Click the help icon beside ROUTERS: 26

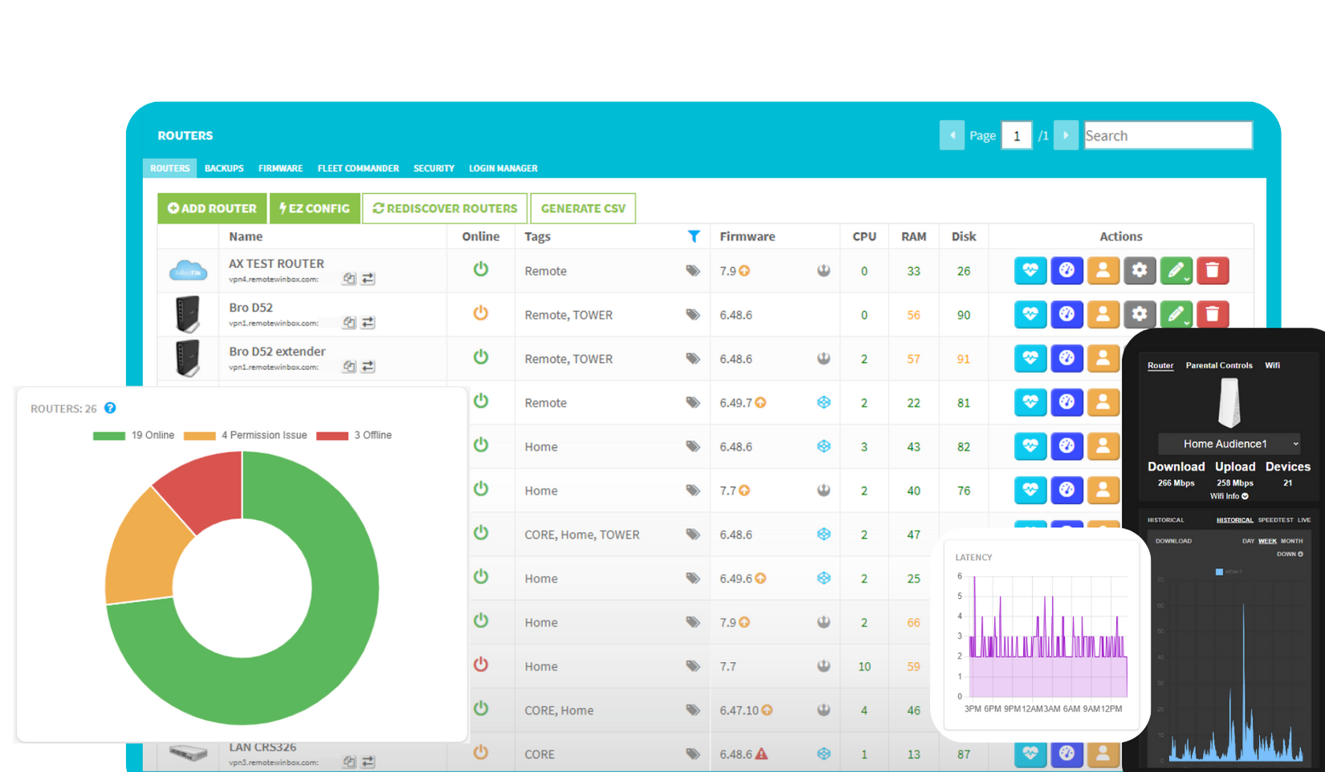tap(110, 408)
